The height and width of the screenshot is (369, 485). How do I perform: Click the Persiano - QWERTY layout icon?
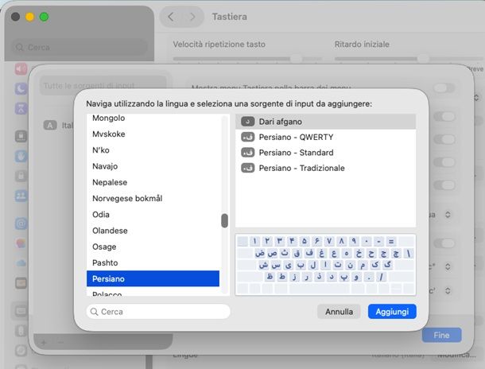coord(248,137)
